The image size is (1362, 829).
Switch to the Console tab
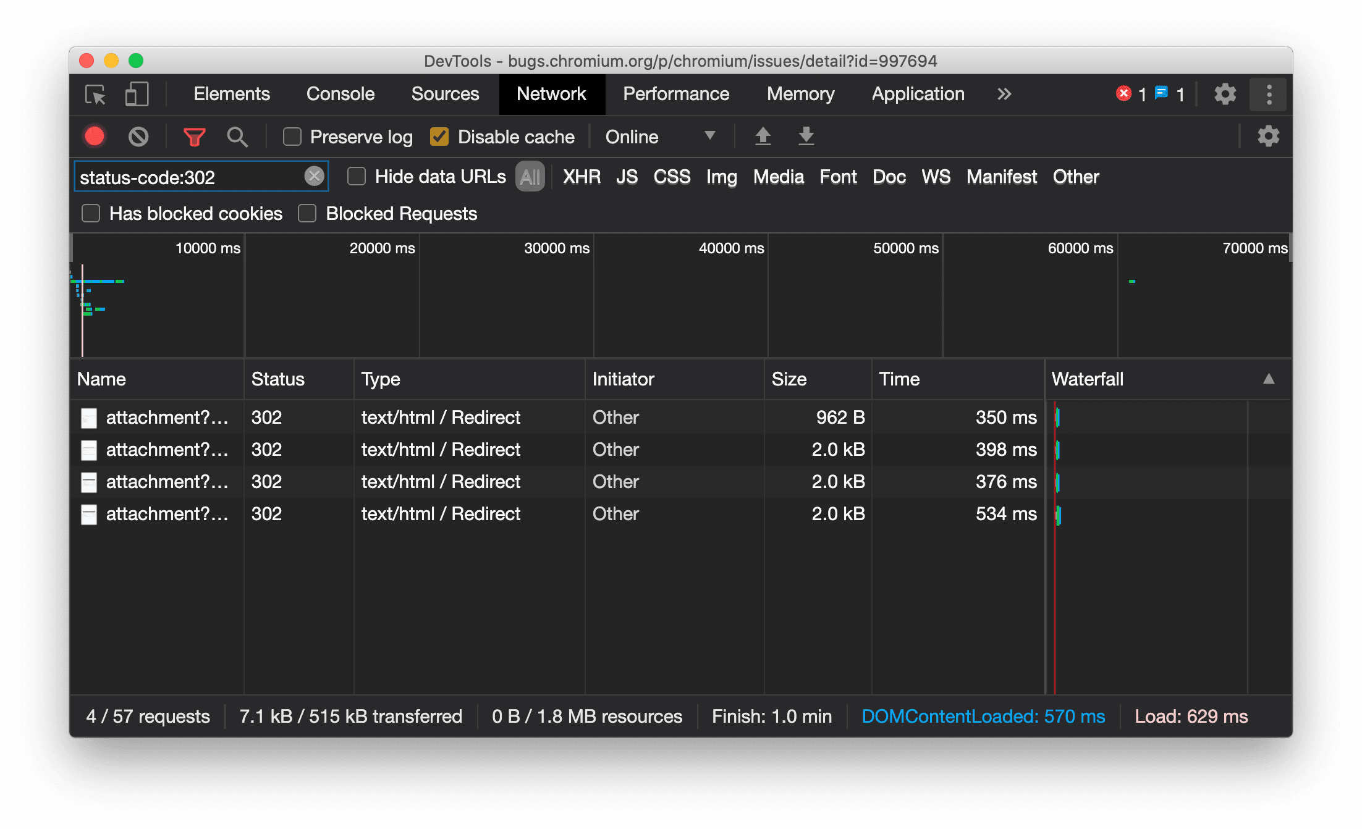tap(340, 95)
